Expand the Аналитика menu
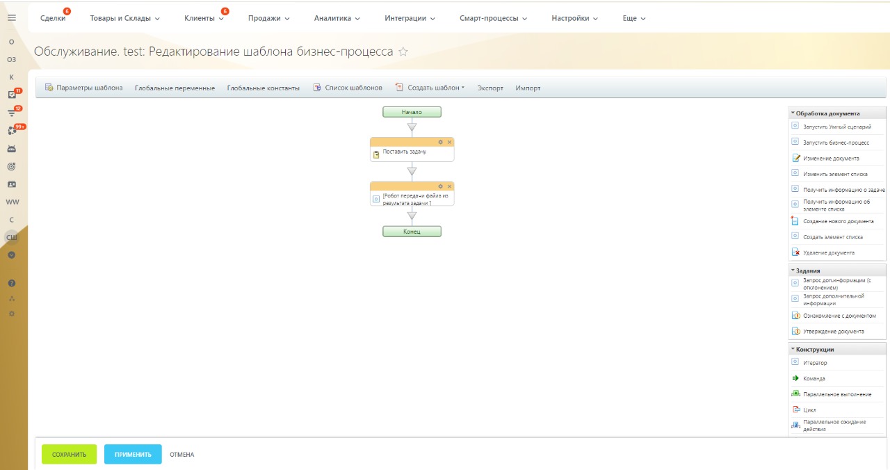Viewport: 890px width, 470px height. pyautogui.click(x=337, y=18)
